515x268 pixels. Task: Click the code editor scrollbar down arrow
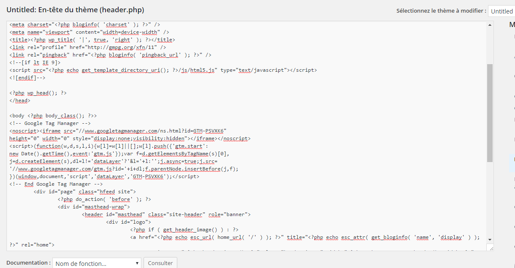pyautogui.click(x=490, y=239)
